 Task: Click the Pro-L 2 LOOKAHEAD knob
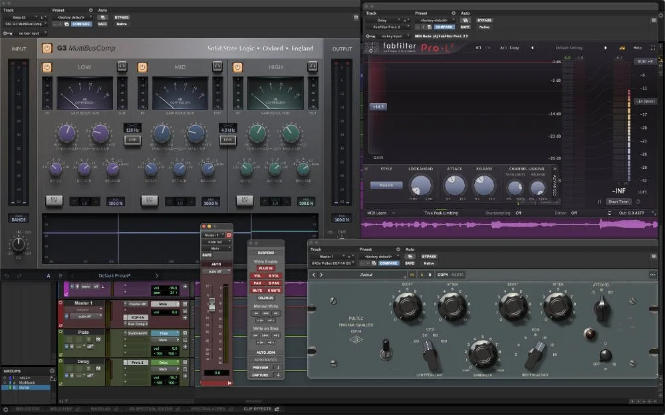(421, 185)
